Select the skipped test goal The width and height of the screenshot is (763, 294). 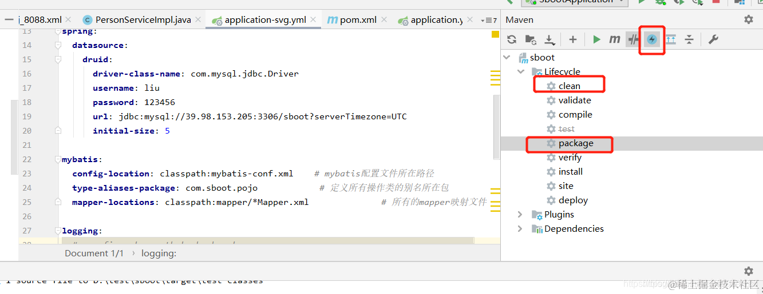pyautogui.click(x=567, y=128)
